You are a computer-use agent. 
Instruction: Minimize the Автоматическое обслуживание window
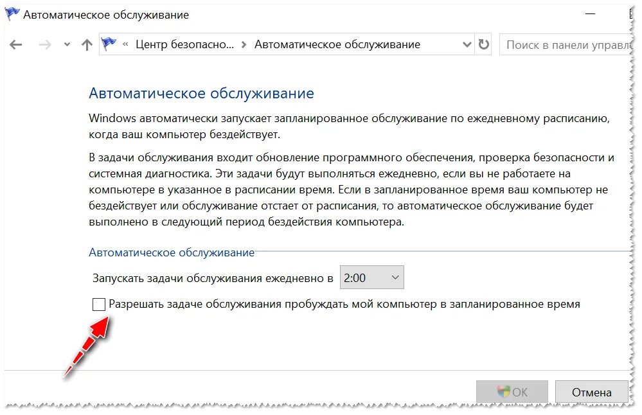coord(590,14)
